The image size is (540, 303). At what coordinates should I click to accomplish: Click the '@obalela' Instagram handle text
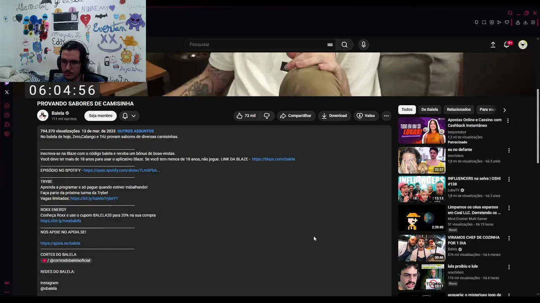pos(49,289)
